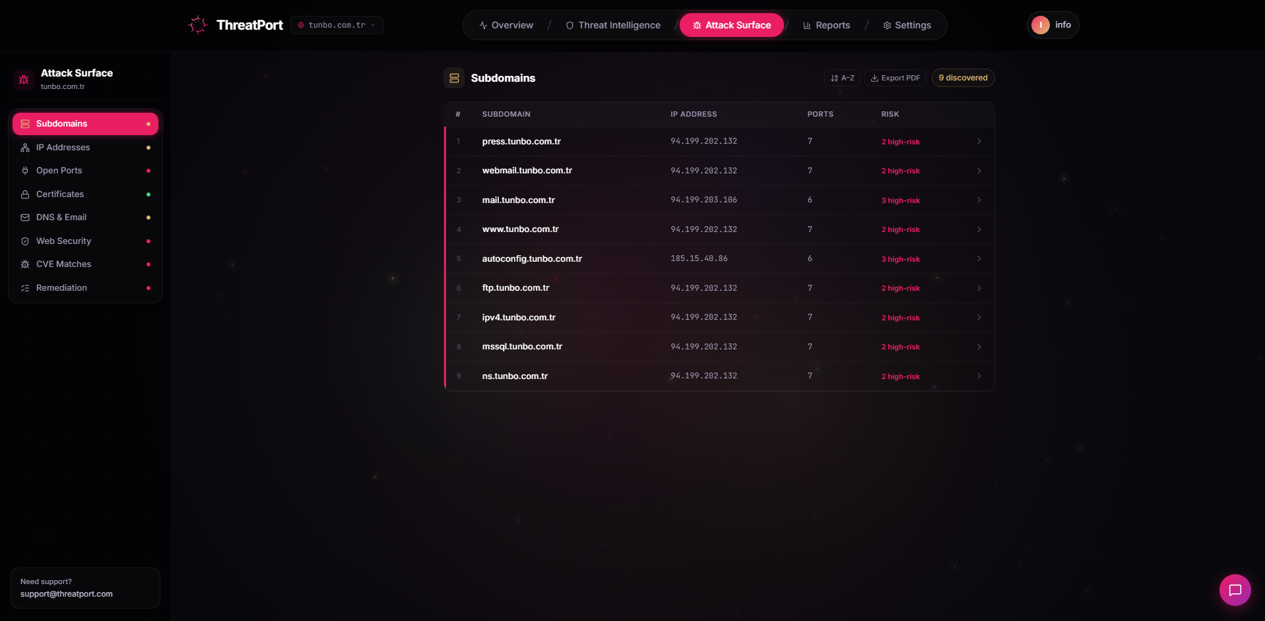Select Subdomains in the sidebar
This screenshot has width=1265, height=621.
85,124
